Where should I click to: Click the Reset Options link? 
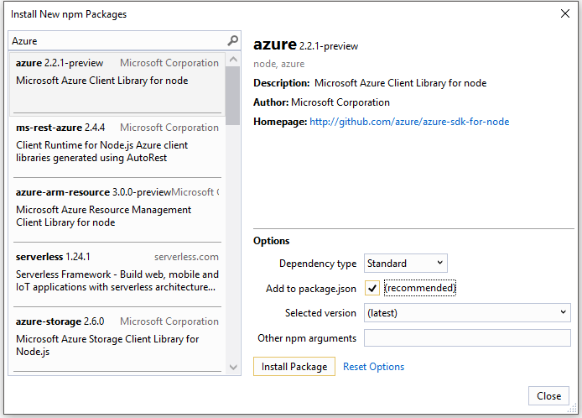click(373, 367)
